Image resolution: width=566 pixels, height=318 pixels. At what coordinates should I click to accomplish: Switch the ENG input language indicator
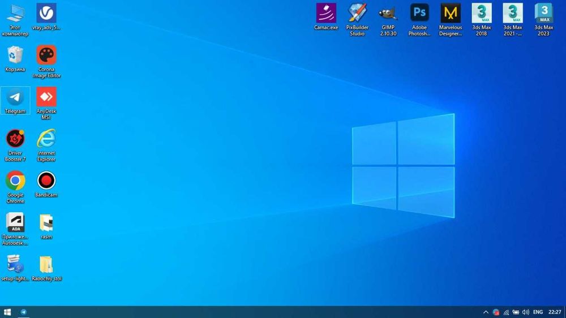coord(538,312)
